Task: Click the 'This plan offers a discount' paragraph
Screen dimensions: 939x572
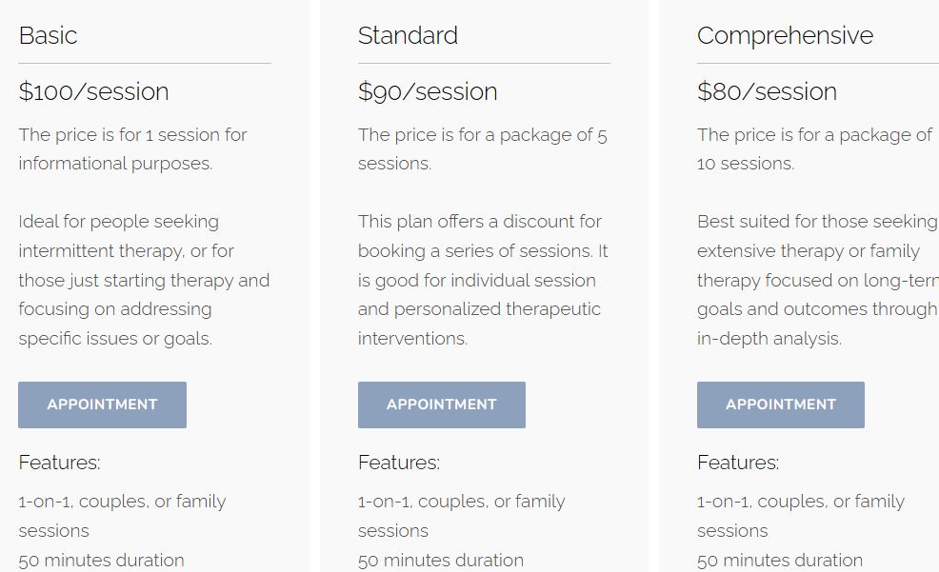Action: pos(483,280)
